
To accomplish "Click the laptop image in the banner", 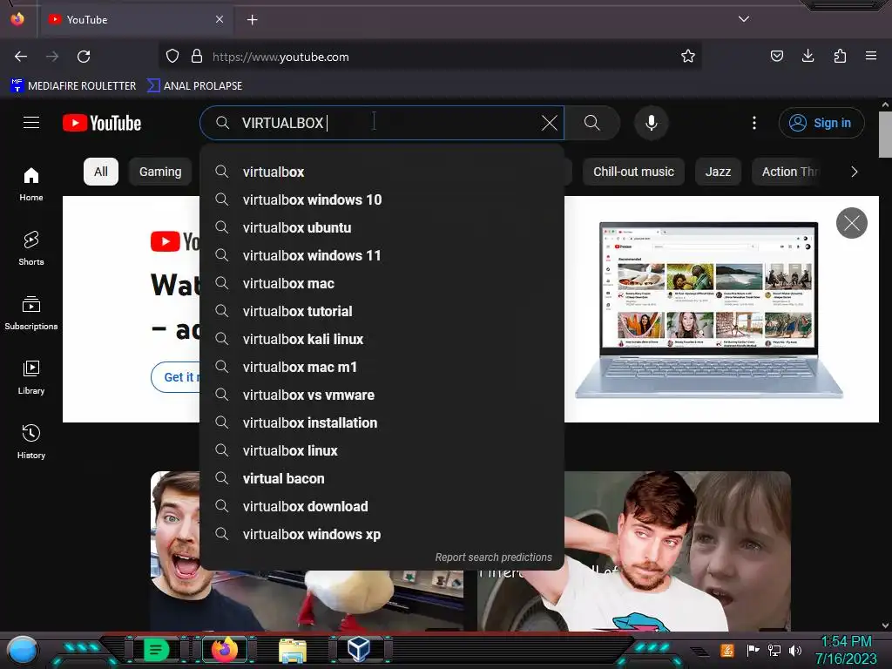I will [x=708, y=310].
